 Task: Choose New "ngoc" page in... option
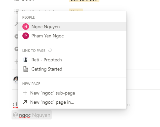(x=72, y=102)
